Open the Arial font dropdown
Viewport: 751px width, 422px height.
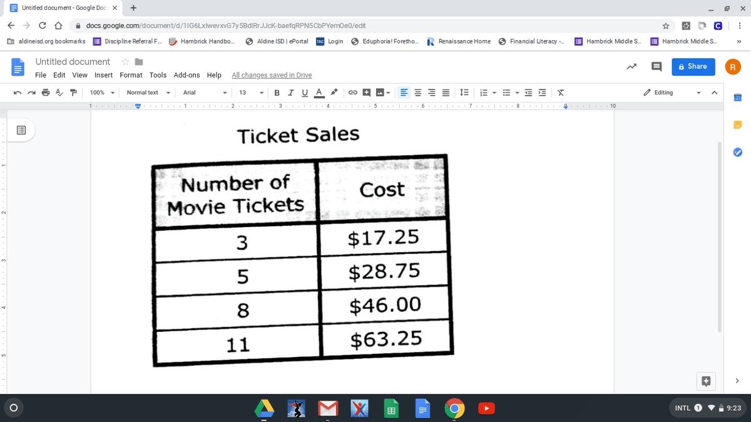coord(205,93)
